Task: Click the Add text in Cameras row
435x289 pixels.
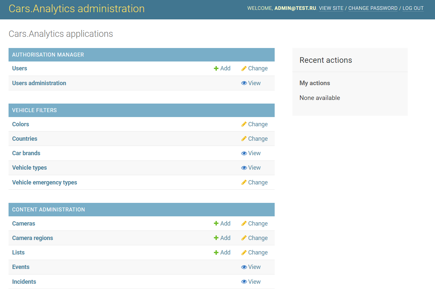Action: (225, 224)
